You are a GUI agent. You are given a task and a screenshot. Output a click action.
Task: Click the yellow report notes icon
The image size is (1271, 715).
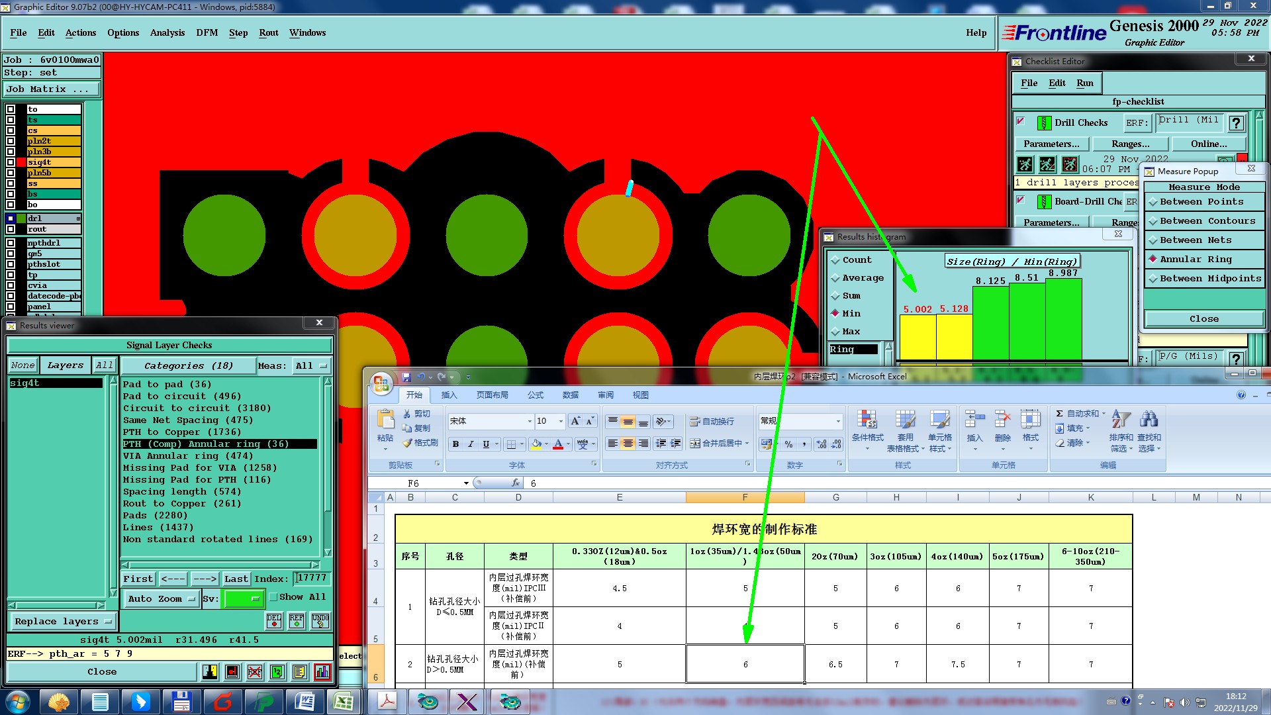tap(299, 672)
